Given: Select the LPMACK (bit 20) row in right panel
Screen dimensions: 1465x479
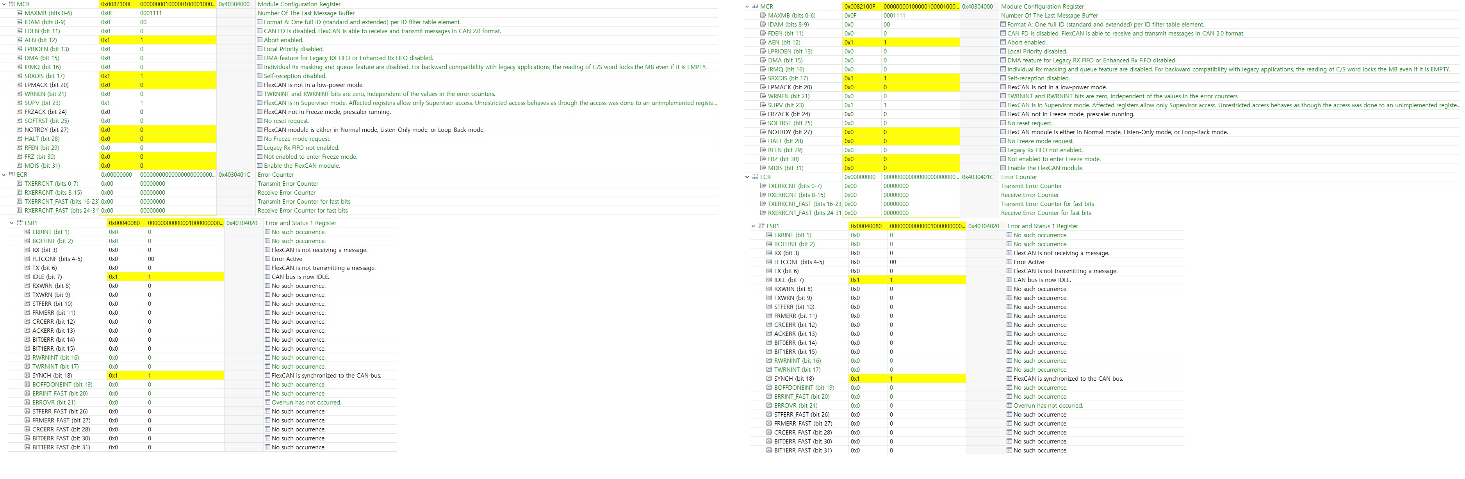Looking at the screenshot, I should tap(1102, 87).
